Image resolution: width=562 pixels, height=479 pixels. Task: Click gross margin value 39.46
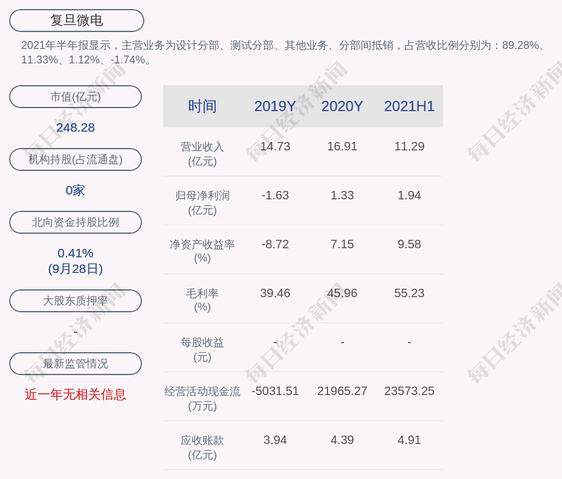[275, 294]
